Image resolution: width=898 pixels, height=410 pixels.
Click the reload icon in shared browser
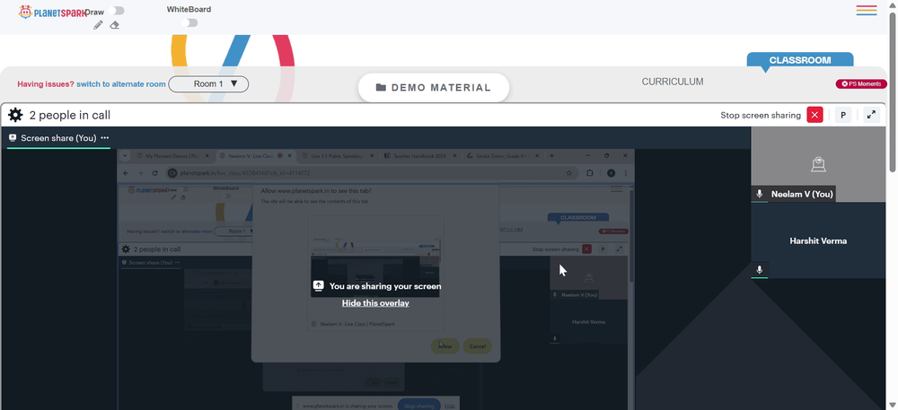tap(154, 172)
